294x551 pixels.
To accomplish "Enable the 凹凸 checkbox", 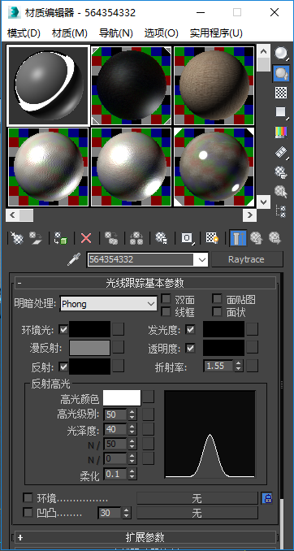I will [28, 513].
